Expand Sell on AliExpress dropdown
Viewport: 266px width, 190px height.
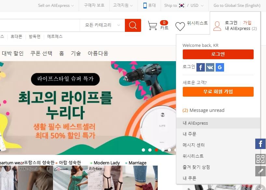tap(56, 6)
